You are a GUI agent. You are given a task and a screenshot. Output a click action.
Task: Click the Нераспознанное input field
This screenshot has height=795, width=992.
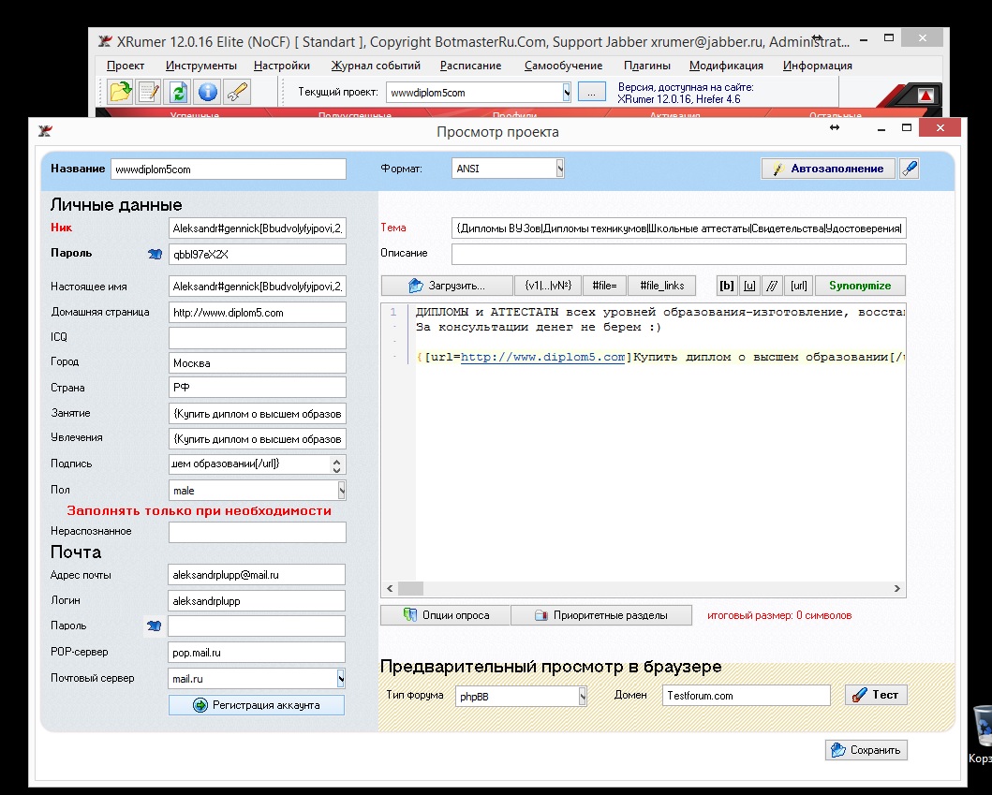coord(258,533)
